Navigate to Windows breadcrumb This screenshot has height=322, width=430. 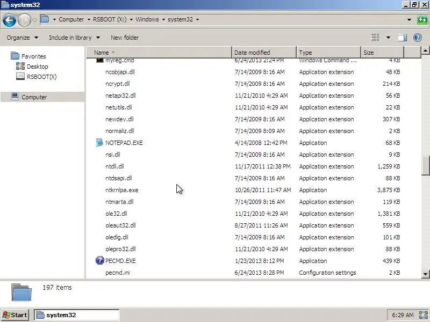pyautogui.click(x=147, y=19)
